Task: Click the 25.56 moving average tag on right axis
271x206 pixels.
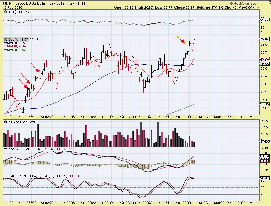Action: pos(265,64)
